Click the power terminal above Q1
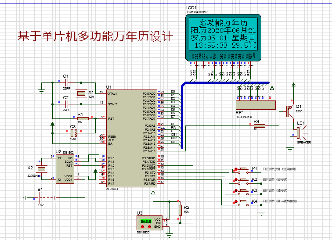332x240 pixels. 293,85
